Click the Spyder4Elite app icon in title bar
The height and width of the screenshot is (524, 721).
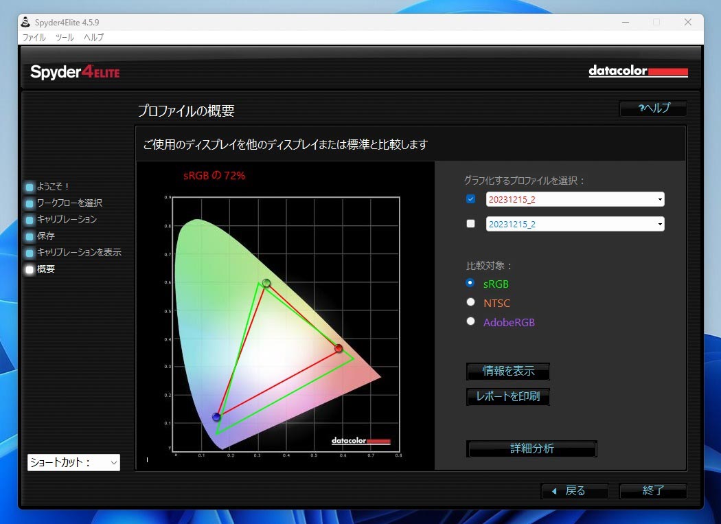(x=26, y=22)
